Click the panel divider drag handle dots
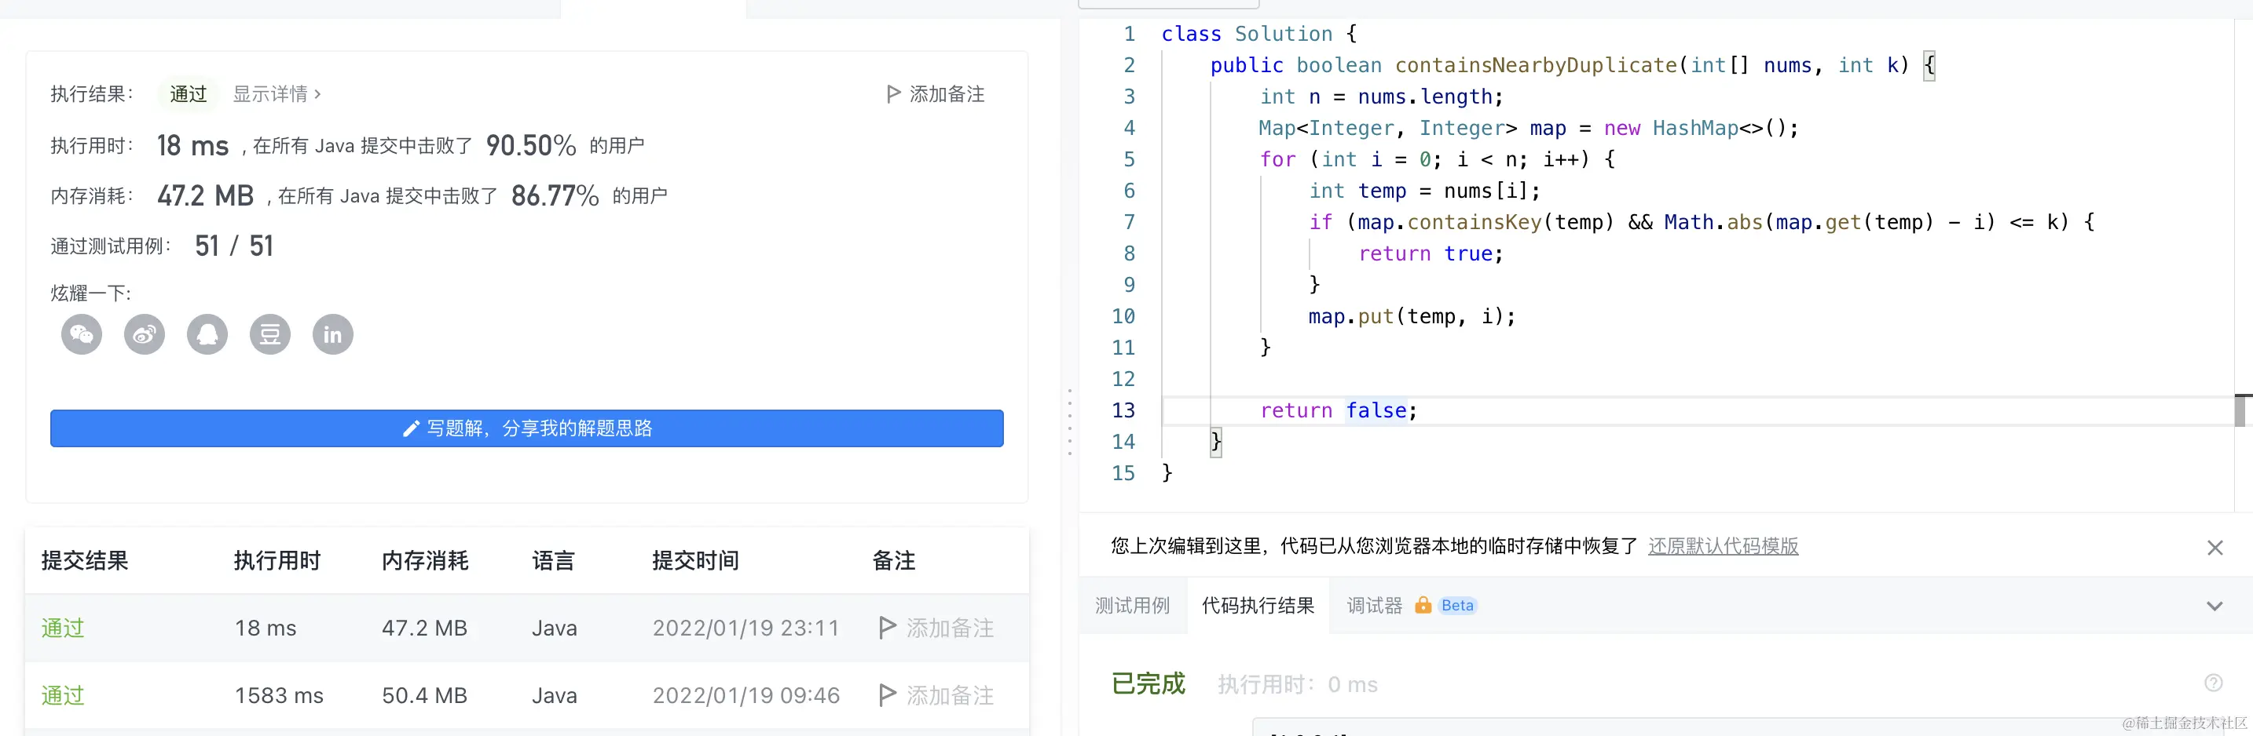This screenshot has height=736, width=2253. [x=1070, y=422]
